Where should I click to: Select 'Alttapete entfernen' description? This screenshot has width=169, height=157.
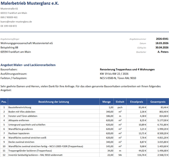click(19, 121)
